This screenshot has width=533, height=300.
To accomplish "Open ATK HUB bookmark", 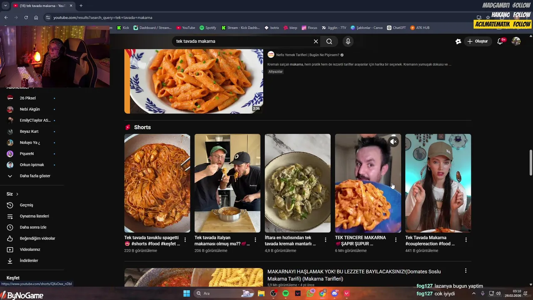I will [420, 27].
